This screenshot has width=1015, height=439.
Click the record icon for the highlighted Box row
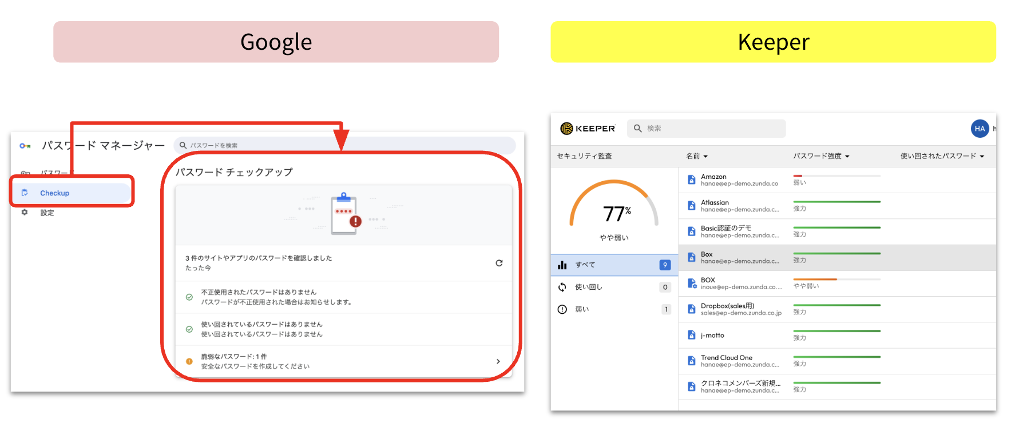click(692, 258)
